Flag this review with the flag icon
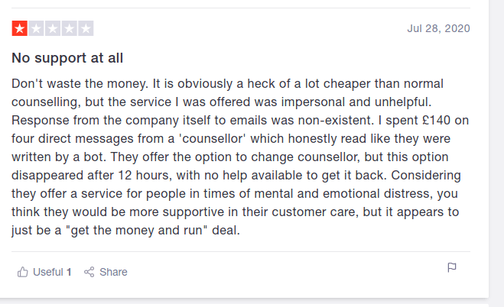This screenshot has height=307, width=504. click(x=452, y=267)
